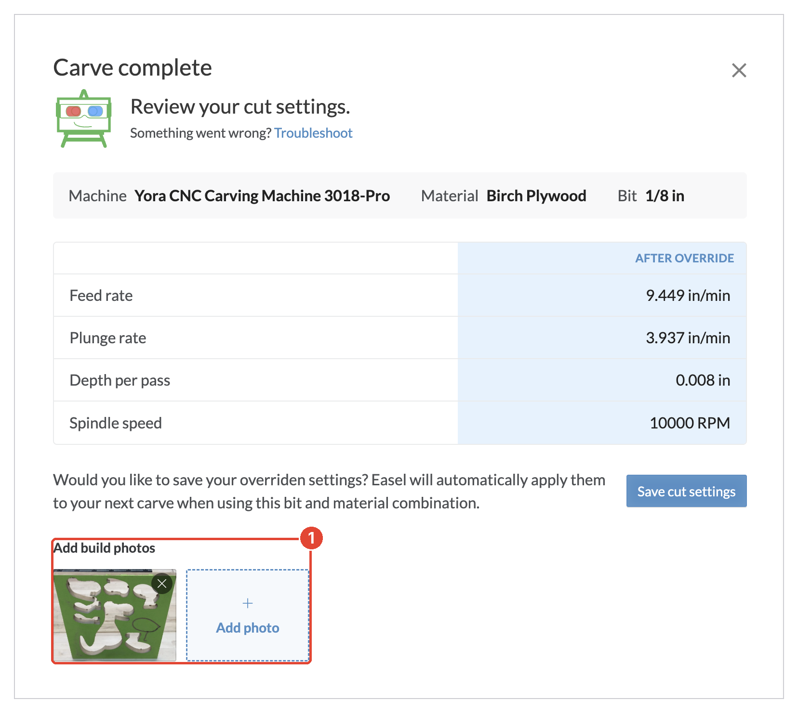The width and height of the screenshot is (798, 713).
Task: Click the Add photo box
Action: [x=248, y=615]
